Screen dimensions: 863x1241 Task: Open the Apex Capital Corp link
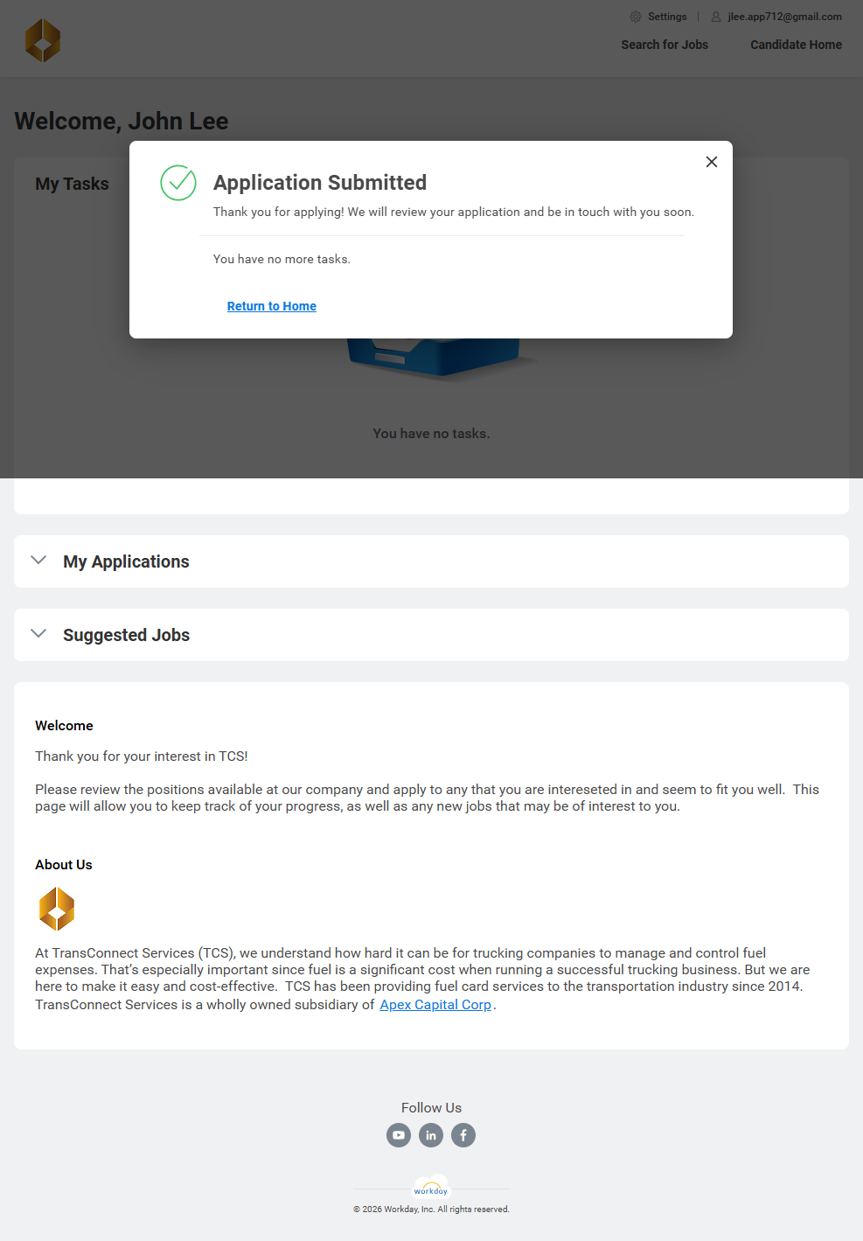(435, 1005)
